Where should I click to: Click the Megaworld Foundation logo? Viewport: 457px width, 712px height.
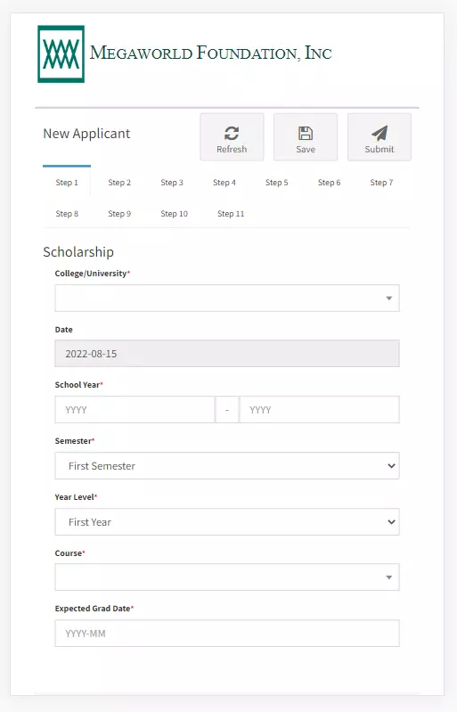pos(61,54)
